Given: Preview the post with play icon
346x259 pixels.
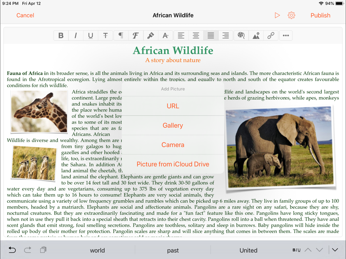Looking at the screenshot, I should (x=277, y=15).
